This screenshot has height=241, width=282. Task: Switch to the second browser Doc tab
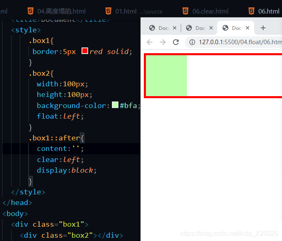[199, 28]
